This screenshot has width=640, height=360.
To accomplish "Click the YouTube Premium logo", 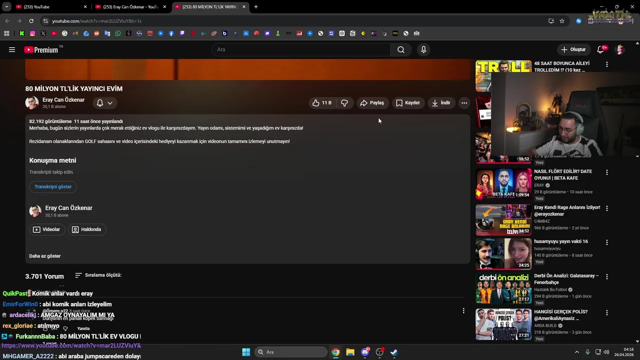I will (41, 49).
